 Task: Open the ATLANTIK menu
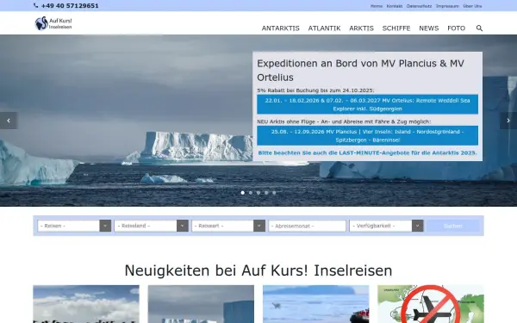click(x=325, y=28)
